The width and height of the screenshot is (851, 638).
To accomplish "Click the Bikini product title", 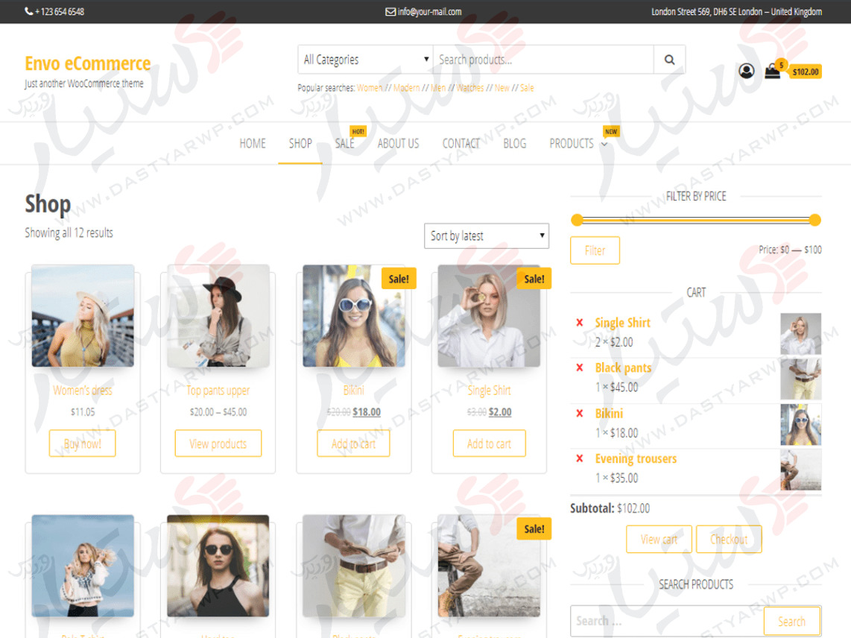I will coord(353,391).
